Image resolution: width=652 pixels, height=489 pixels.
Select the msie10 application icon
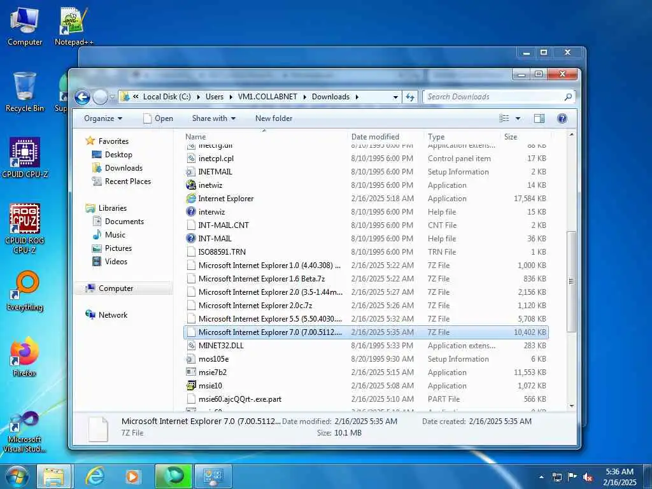[x=191, y=385]
